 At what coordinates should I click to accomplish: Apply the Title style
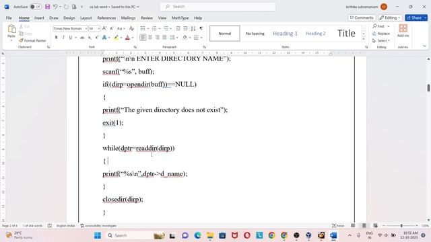point(346,34)
